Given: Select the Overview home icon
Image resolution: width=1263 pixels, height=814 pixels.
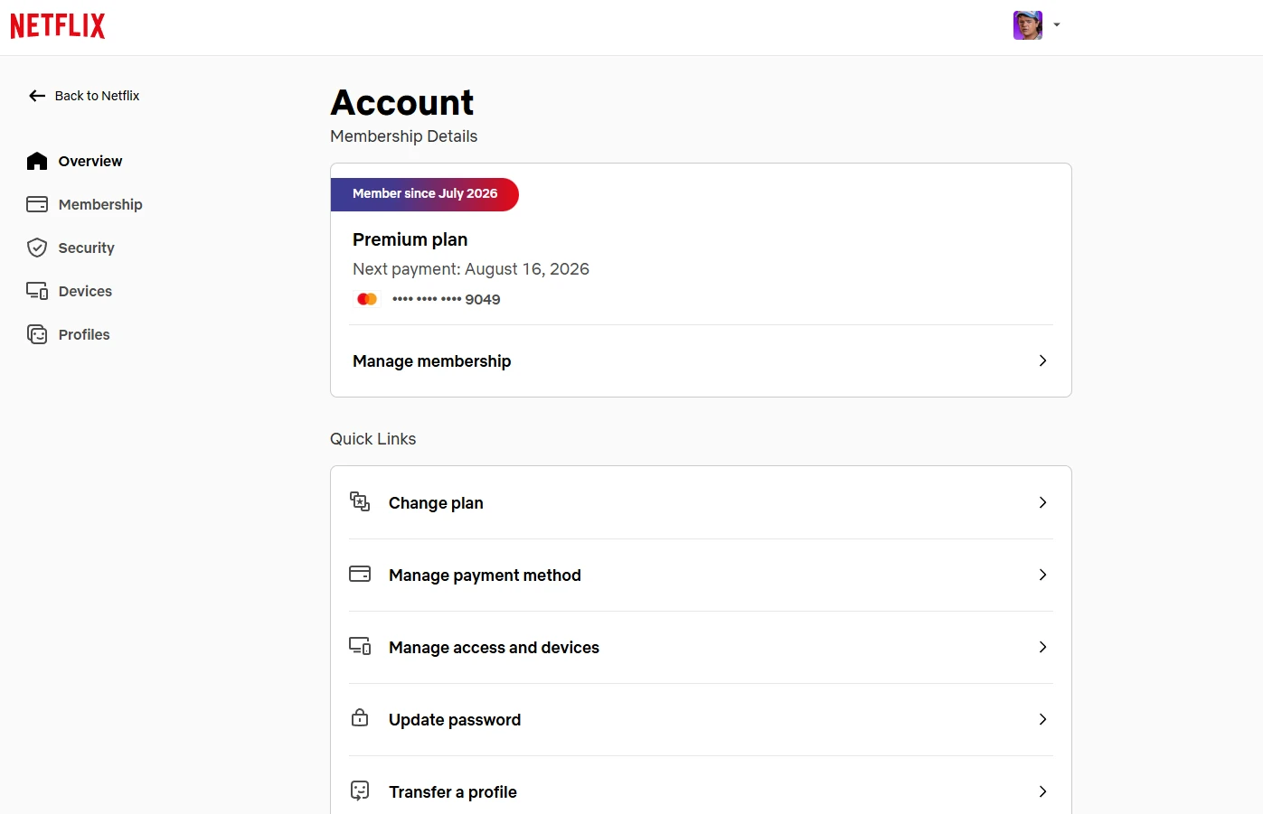Looking at the screenshot, I should [37, 161].
